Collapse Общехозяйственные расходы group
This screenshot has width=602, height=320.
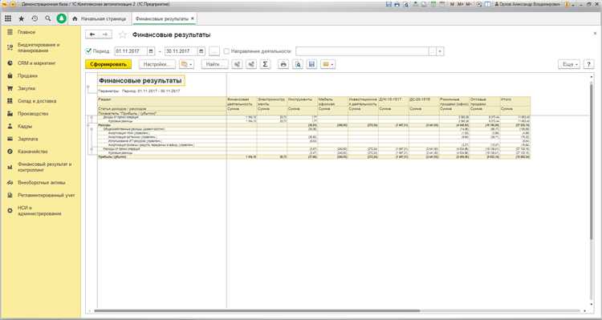92,129
